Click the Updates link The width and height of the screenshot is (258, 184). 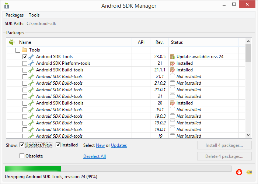point(119,145)
